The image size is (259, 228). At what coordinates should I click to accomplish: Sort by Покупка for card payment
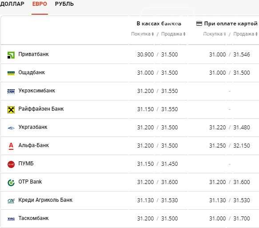tap(215, 34)
